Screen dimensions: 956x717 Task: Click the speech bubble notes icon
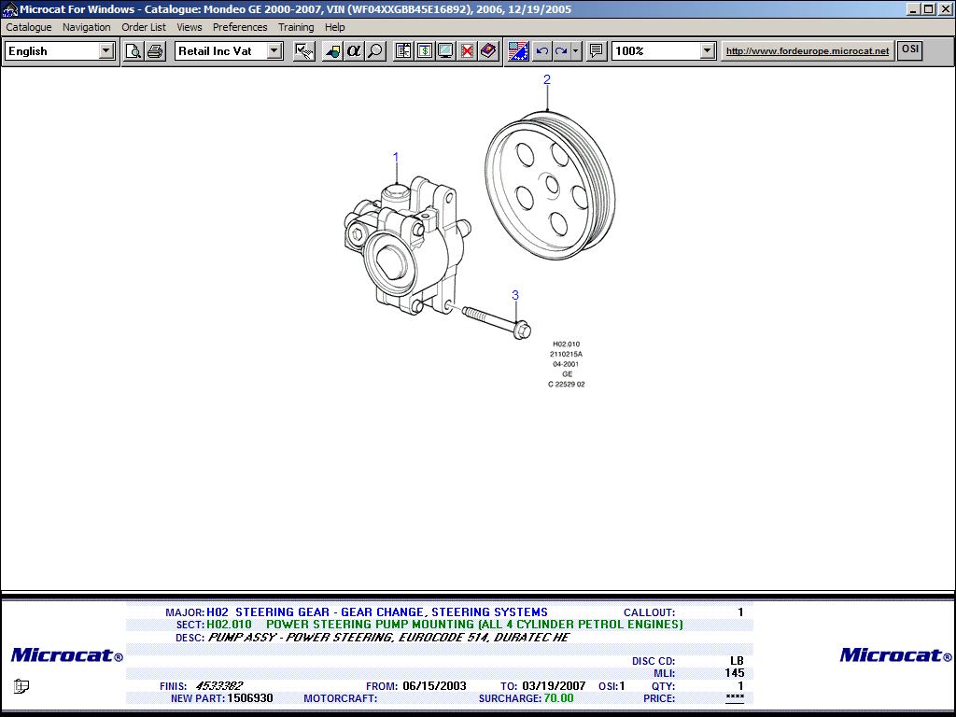point(597,51)
